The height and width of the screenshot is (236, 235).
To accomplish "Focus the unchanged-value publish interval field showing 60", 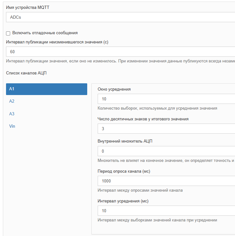I will (x=121, y=52).
